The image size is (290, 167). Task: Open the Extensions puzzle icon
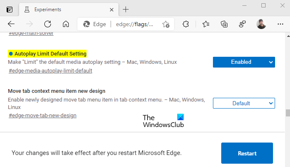point(186,24)
